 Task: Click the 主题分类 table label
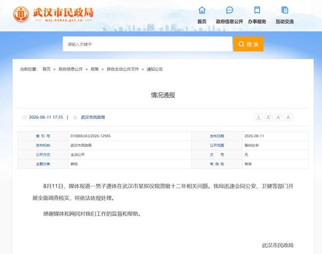point(43,164)
